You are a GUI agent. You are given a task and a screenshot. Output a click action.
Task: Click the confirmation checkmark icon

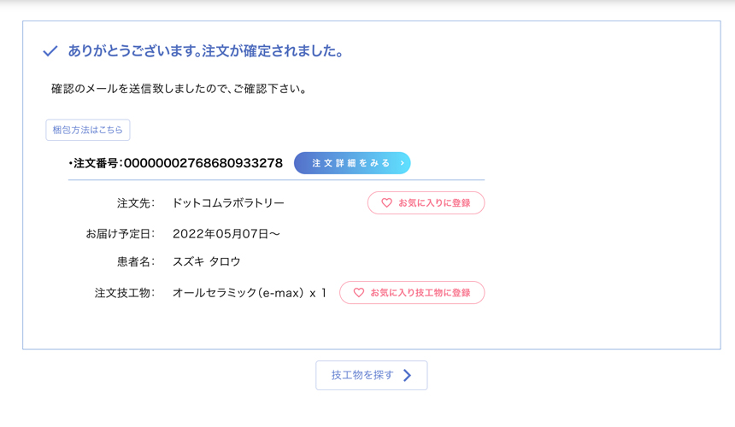[x=50, y=51]
